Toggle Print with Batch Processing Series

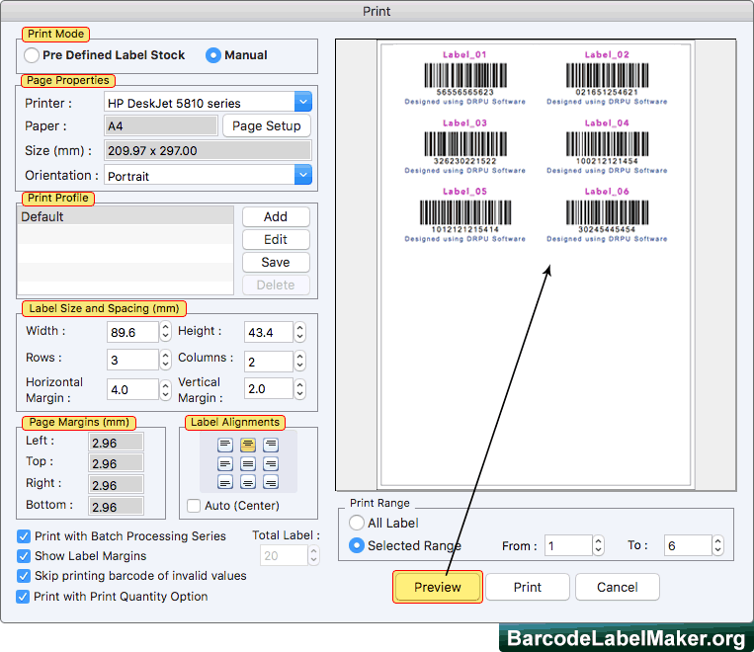click(x=23, y=536)
